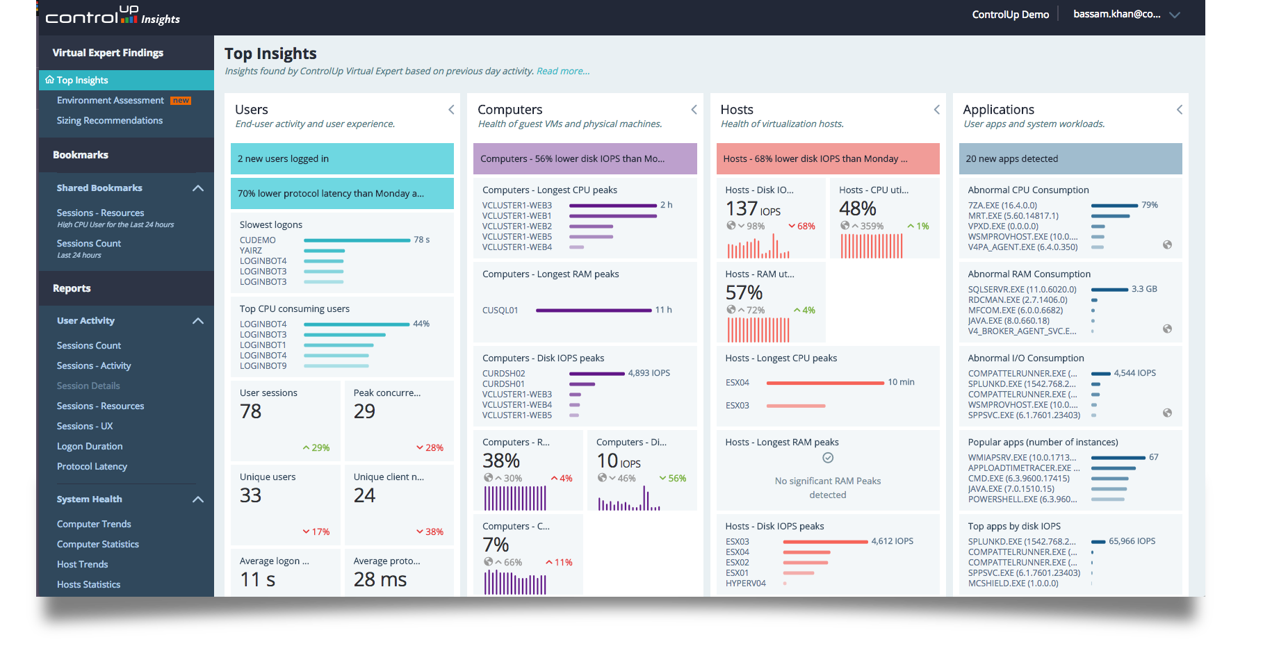Collapse the User Activity section
The image size is (1263, 653).
tap(198, 321)
